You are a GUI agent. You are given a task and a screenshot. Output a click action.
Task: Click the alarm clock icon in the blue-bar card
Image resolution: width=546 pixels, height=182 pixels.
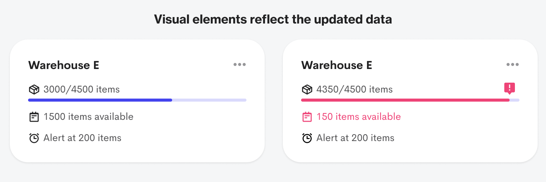pos(34,138)
